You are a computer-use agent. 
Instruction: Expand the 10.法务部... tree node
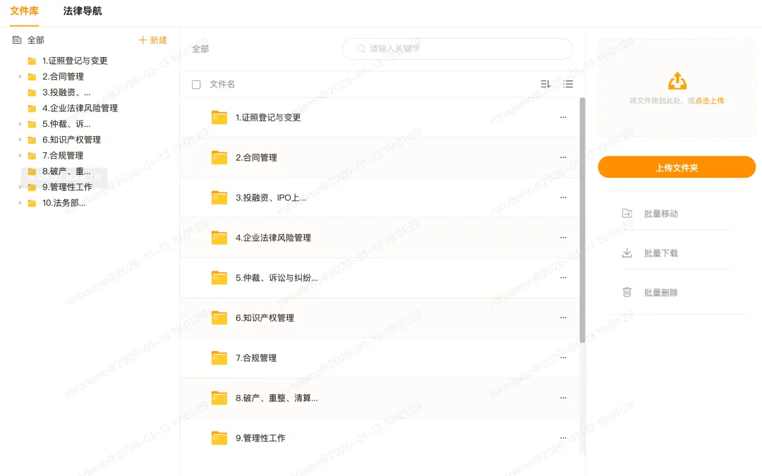tap(20, 202)
